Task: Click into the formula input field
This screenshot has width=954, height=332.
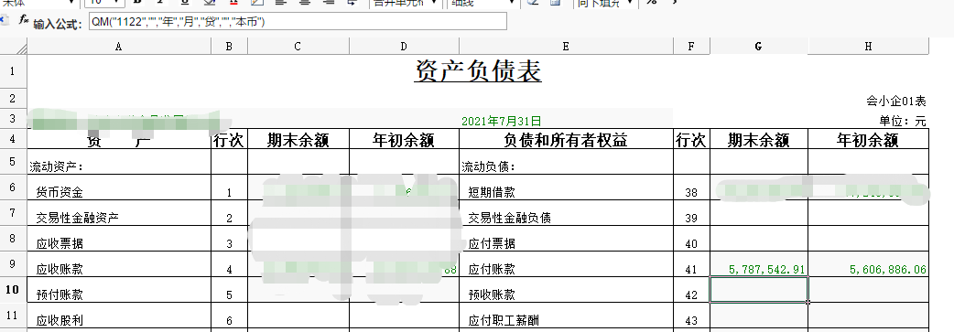Action: coord(298,21)
